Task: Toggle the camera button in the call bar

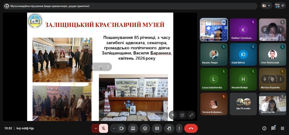Action: (121, 129)
